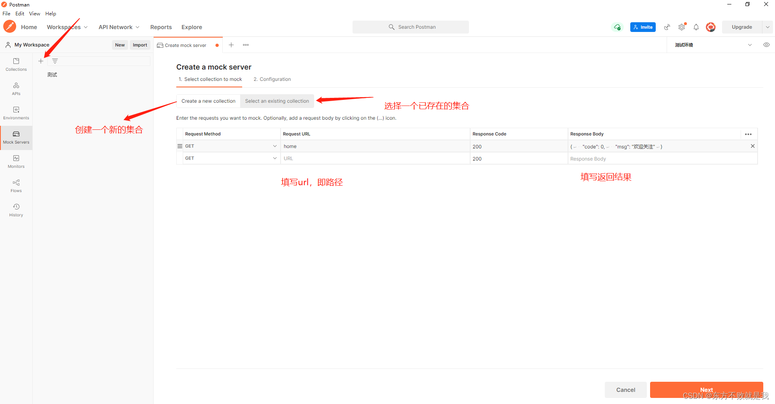
Task: Click the Cancel button
Action: pyautogui.click(x=625, y=389)
